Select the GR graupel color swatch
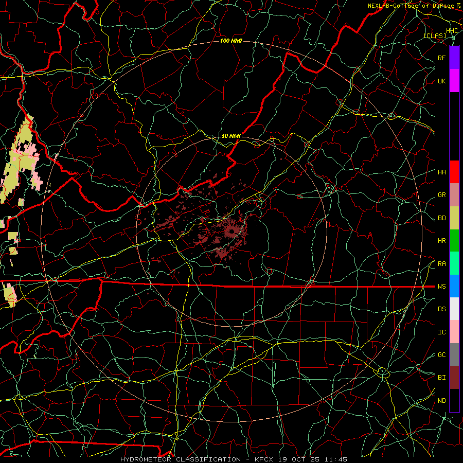Viewport: 463px width, 463px height. pos(454,195)
